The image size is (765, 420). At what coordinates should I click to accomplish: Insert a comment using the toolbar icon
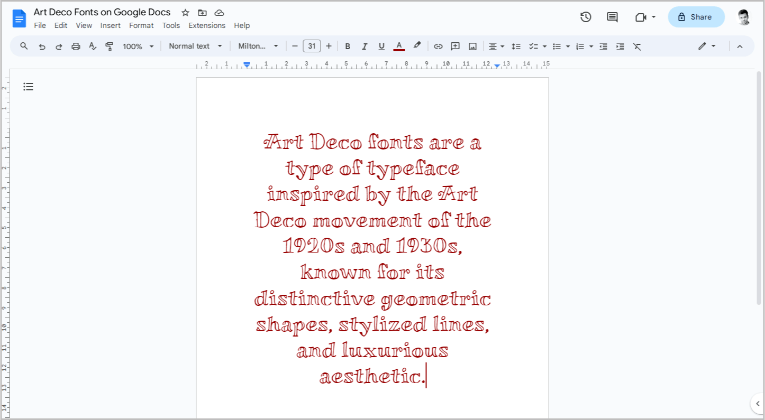tap(455, 46)
